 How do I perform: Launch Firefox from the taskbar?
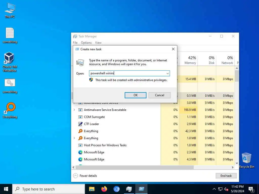coord(104,189)
